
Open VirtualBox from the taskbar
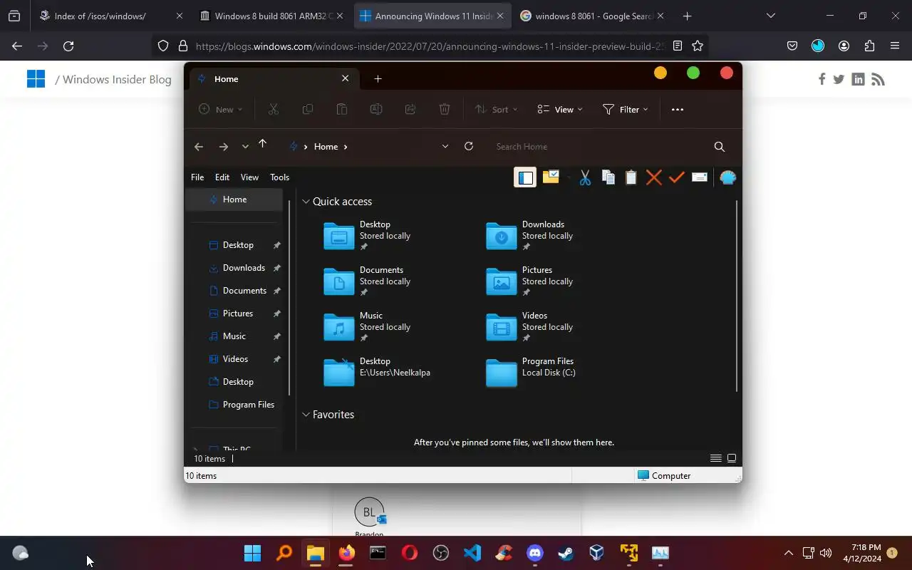point(597,553)
